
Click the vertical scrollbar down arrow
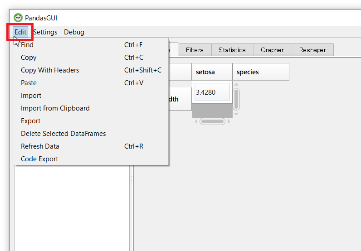pyautogui.click(x=236, y=113)
